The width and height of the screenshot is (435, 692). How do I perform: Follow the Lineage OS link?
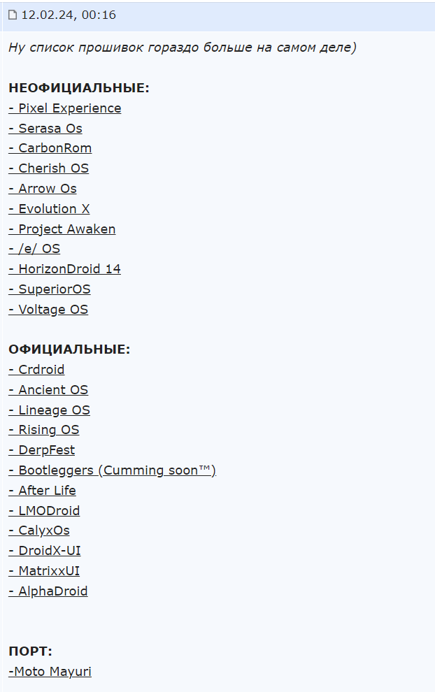(50, 410)
